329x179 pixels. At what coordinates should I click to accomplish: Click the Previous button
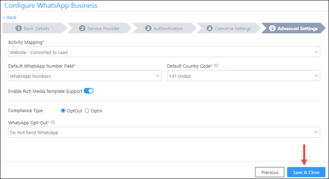[x=270, y=172]
